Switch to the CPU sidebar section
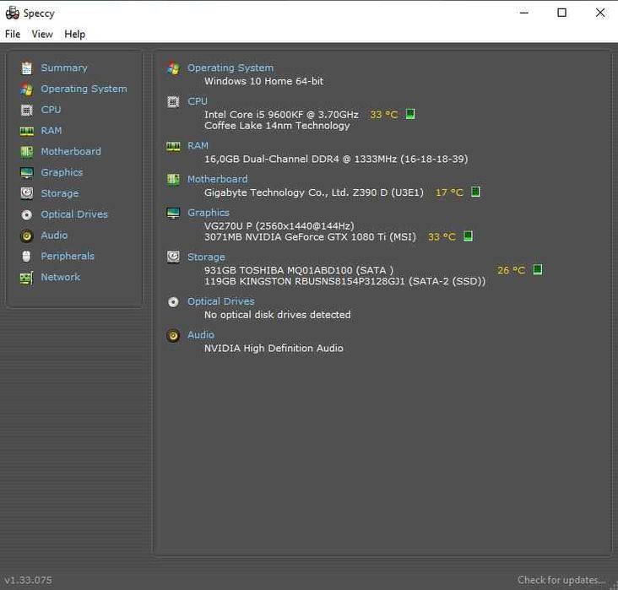Image resolution: width=618 pixels, height=590 pixels. 51,110
